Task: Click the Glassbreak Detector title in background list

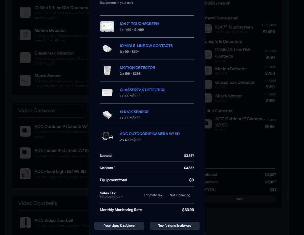Action: (x=54, y=53)
